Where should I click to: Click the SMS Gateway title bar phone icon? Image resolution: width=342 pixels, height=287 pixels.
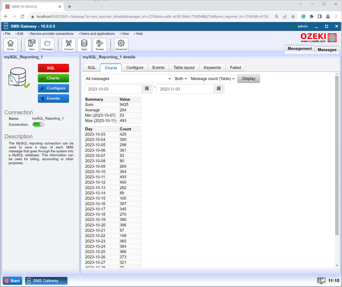pos(6,26)
